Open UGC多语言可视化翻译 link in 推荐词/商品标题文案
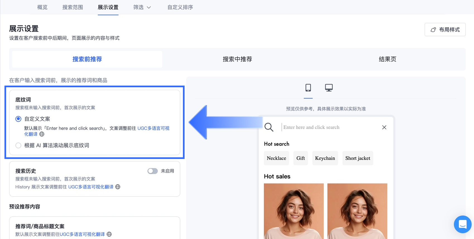The height and width of the screenshot is (239, 474). (x=82, y=234)
